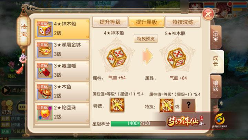
Task: Click the 特技预览 button
Action: click(146, 38)
